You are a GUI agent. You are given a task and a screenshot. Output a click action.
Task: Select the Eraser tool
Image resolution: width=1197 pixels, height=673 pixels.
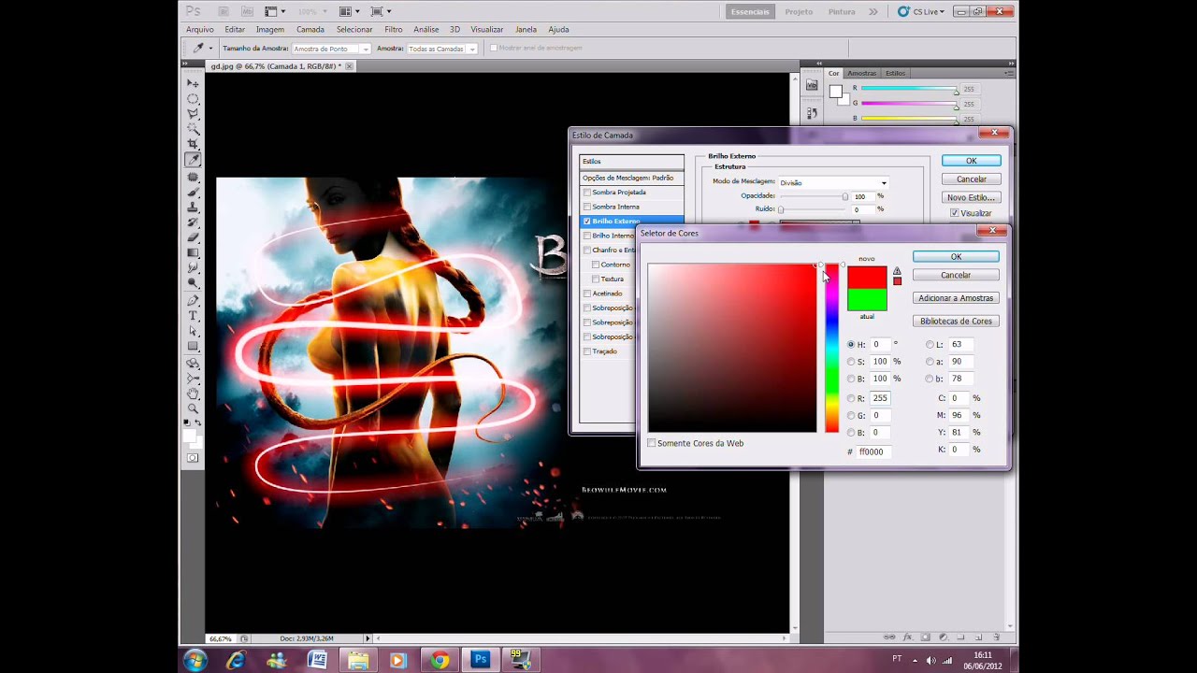tap(193, 237)
